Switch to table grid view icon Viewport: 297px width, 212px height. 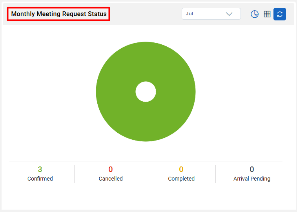[x=267, y=14]
